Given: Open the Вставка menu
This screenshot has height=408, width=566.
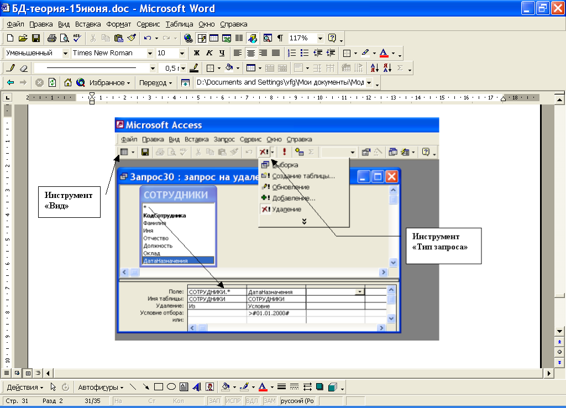Looking at the screenshot, I should [88, 24].
